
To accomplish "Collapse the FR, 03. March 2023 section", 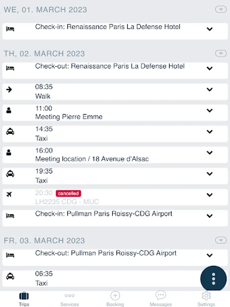I will pos(221,240).
